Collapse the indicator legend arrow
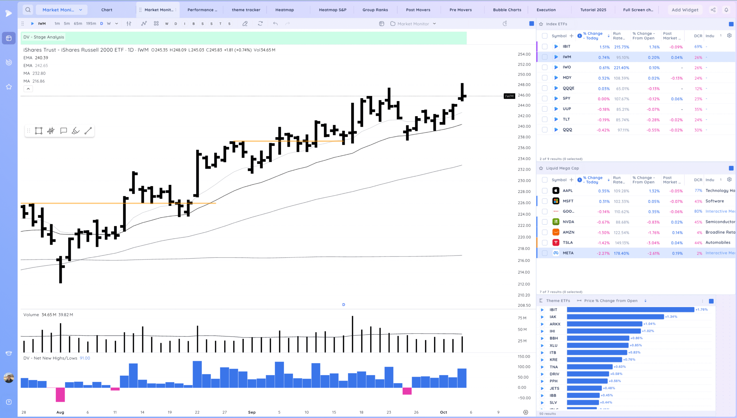Viewport: 737px width, 418px height. [28, 89]
